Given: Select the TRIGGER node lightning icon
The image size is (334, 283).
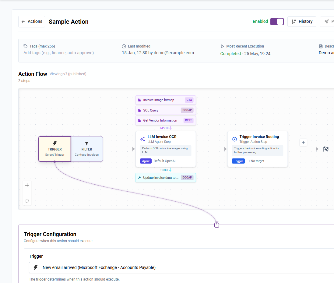Looking at the screenshot, I should (x=55, y=143).
